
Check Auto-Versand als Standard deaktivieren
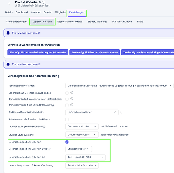[67, 119]
